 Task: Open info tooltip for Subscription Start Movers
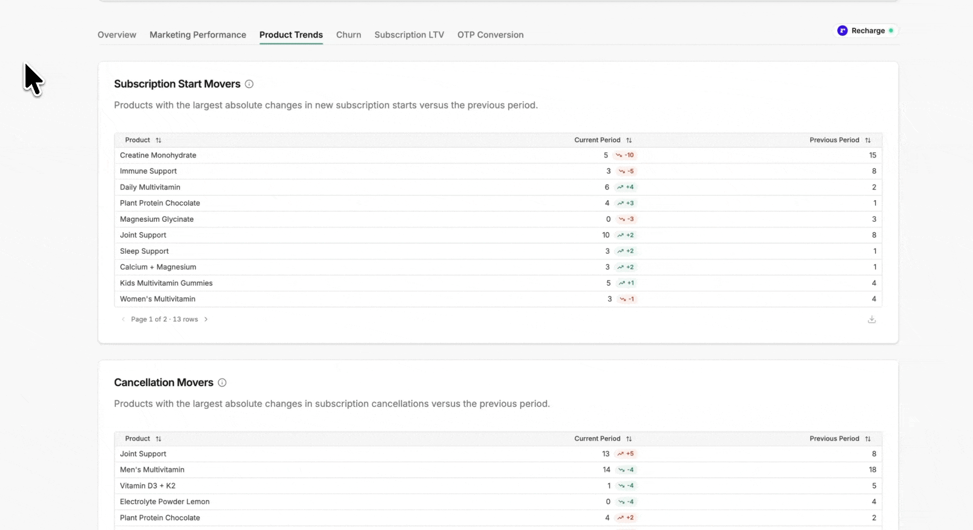pyautogui.click(x=249, y=84)
